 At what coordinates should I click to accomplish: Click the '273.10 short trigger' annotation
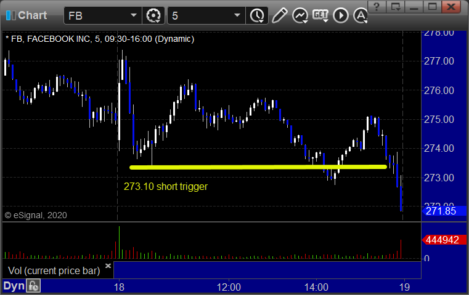tap(166, 186)
